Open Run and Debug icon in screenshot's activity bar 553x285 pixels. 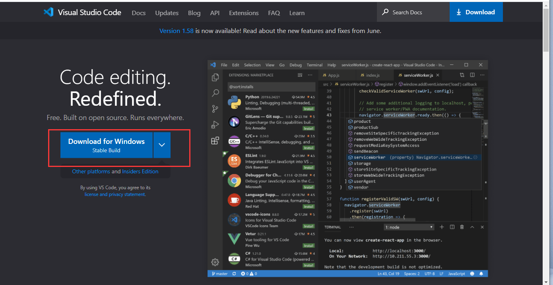coord(215,124)
